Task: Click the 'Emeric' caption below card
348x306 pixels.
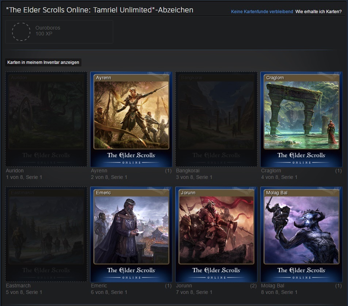Action: (x=99, y=286)
